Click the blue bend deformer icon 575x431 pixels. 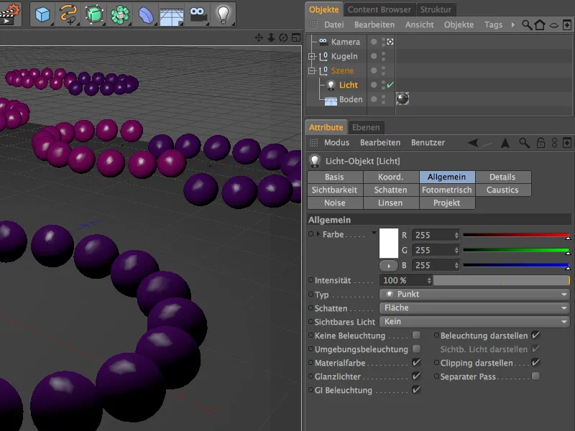point(146,14)
